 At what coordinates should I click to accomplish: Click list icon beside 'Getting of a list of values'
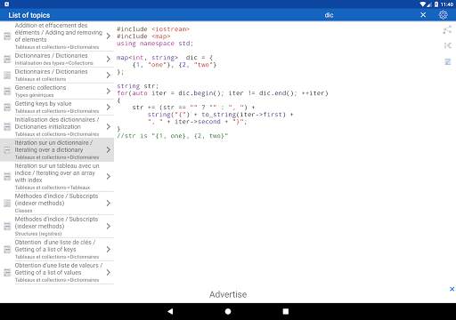[x=7, y=273]
